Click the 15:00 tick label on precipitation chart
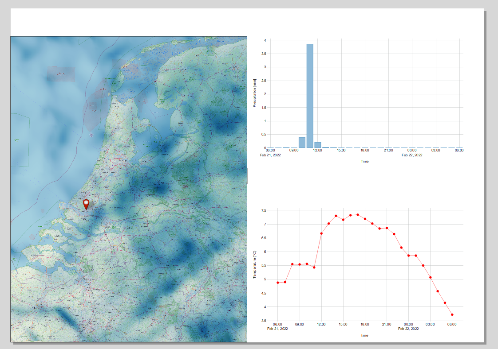The image size is (498, 349). tap(341, 150)
